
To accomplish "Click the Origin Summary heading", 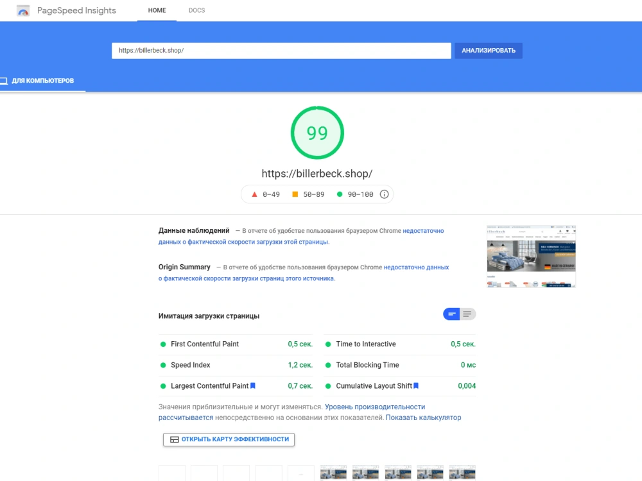I will pos(184,267).
